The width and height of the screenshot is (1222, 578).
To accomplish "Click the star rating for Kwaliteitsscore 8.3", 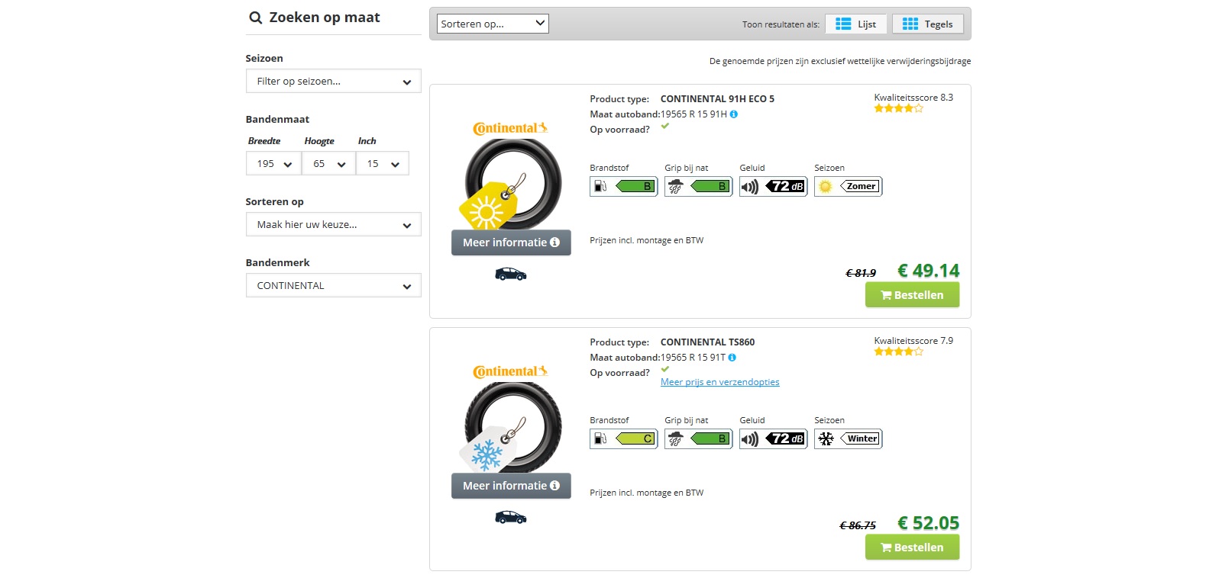I will tap(899, 109).
